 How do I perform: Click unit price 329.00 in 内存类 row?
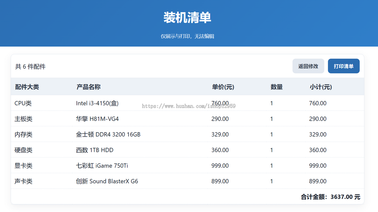220,135
